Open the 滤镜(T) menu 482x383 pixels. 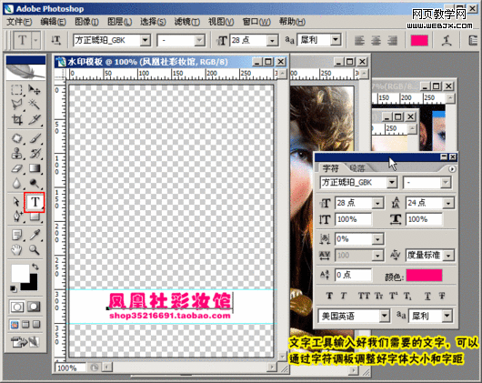coord(187,22)
